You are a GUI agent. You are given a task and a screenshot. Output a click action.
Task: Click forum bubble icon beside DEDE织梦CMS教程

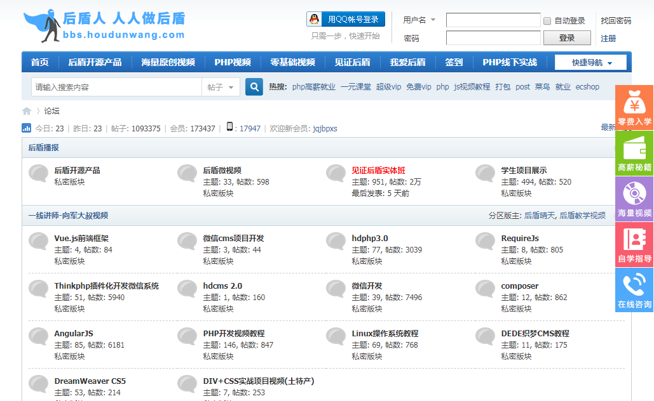tap(485, 336)
